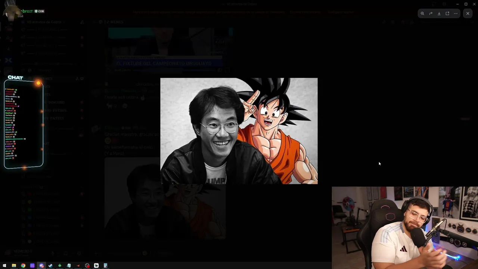
Task: Forward the image using the arrow icon
Action: [431, 13]
